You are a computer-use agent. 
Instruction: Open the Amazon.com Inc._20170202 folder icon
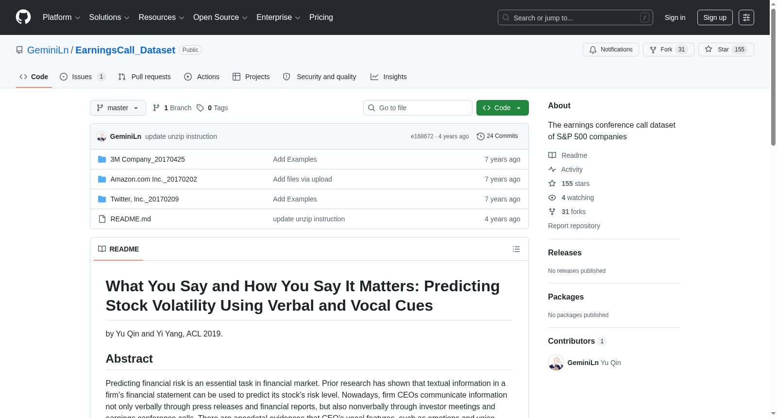(102, 179)
